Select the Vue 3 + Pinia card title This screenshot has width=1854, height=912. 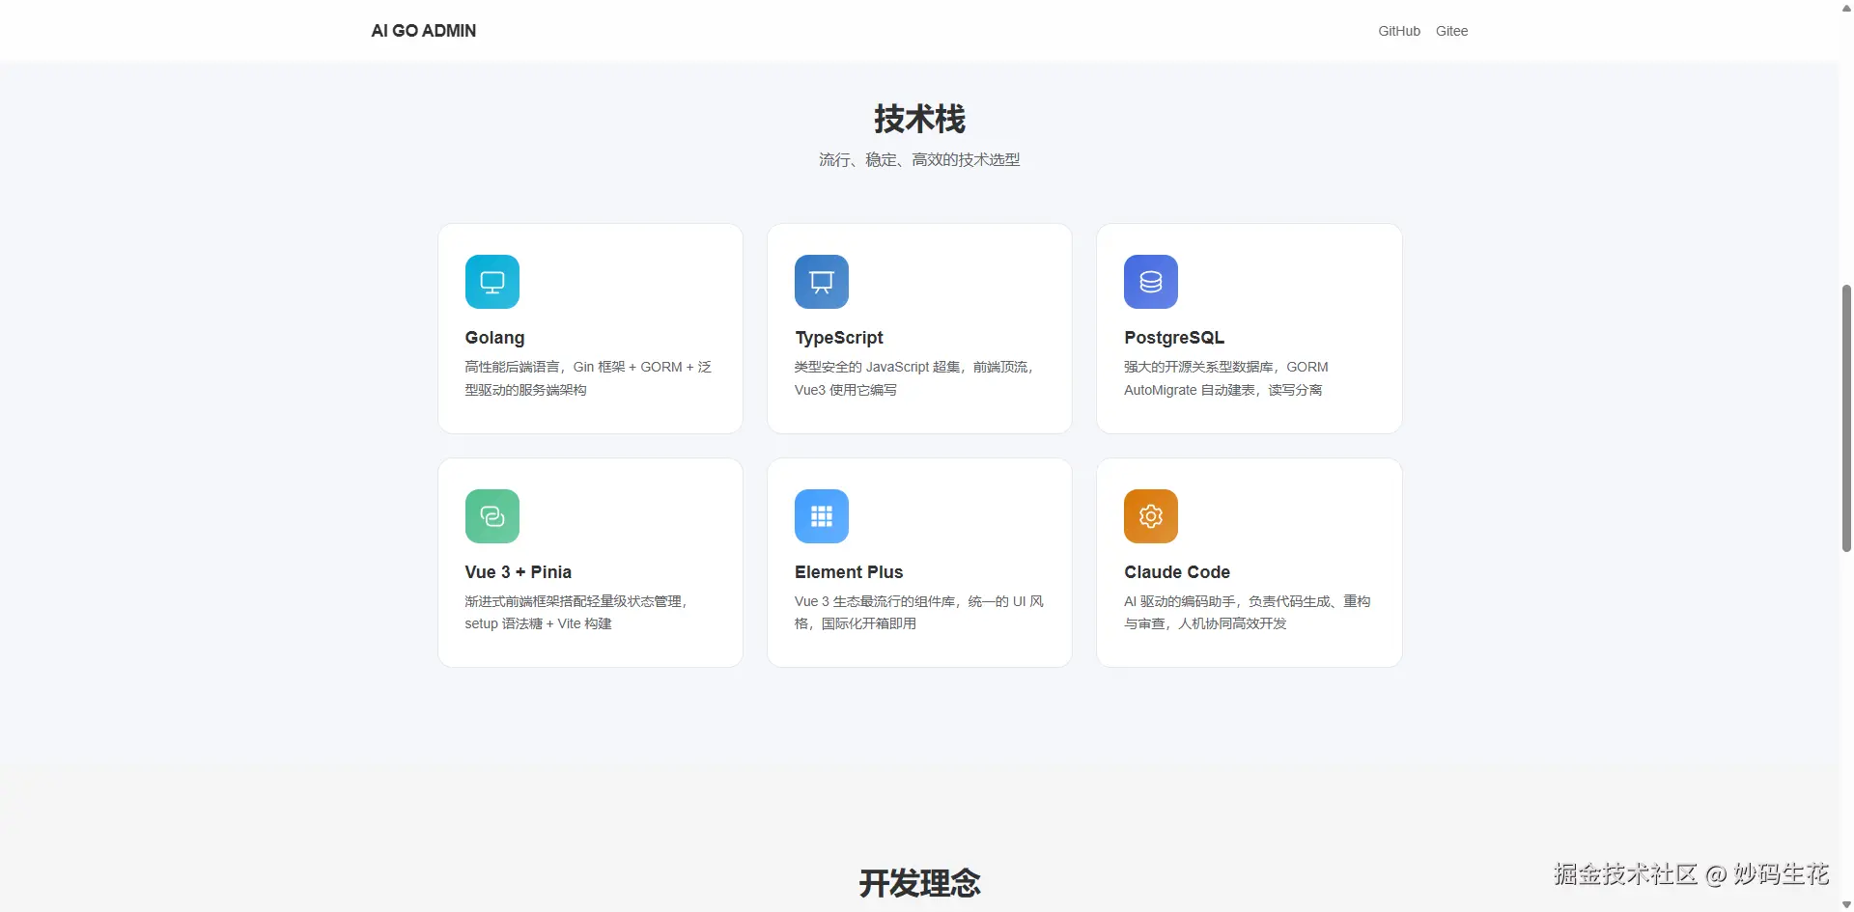click(519, 572)
